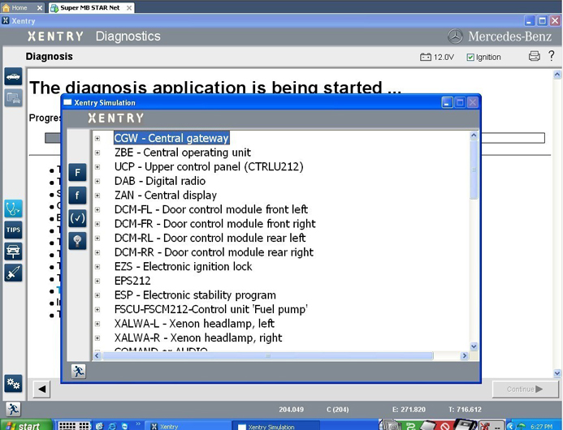Expand the DCM-FL door control module node
Image resolution: width=563 pixels, height=430 pixels.
pyautogui.click(x=97, y=210)
